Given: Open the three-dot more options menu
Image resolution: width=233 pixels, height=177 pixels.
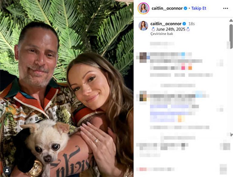Looking at the screenshot, I should tap(225, 8).
